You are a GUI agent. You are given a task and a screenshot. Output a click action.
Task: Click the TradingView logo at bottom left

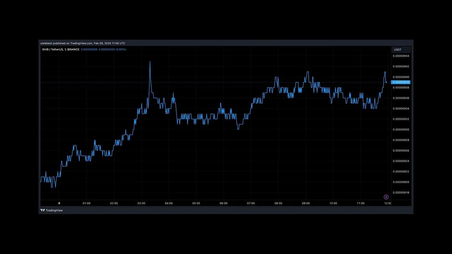52,210
